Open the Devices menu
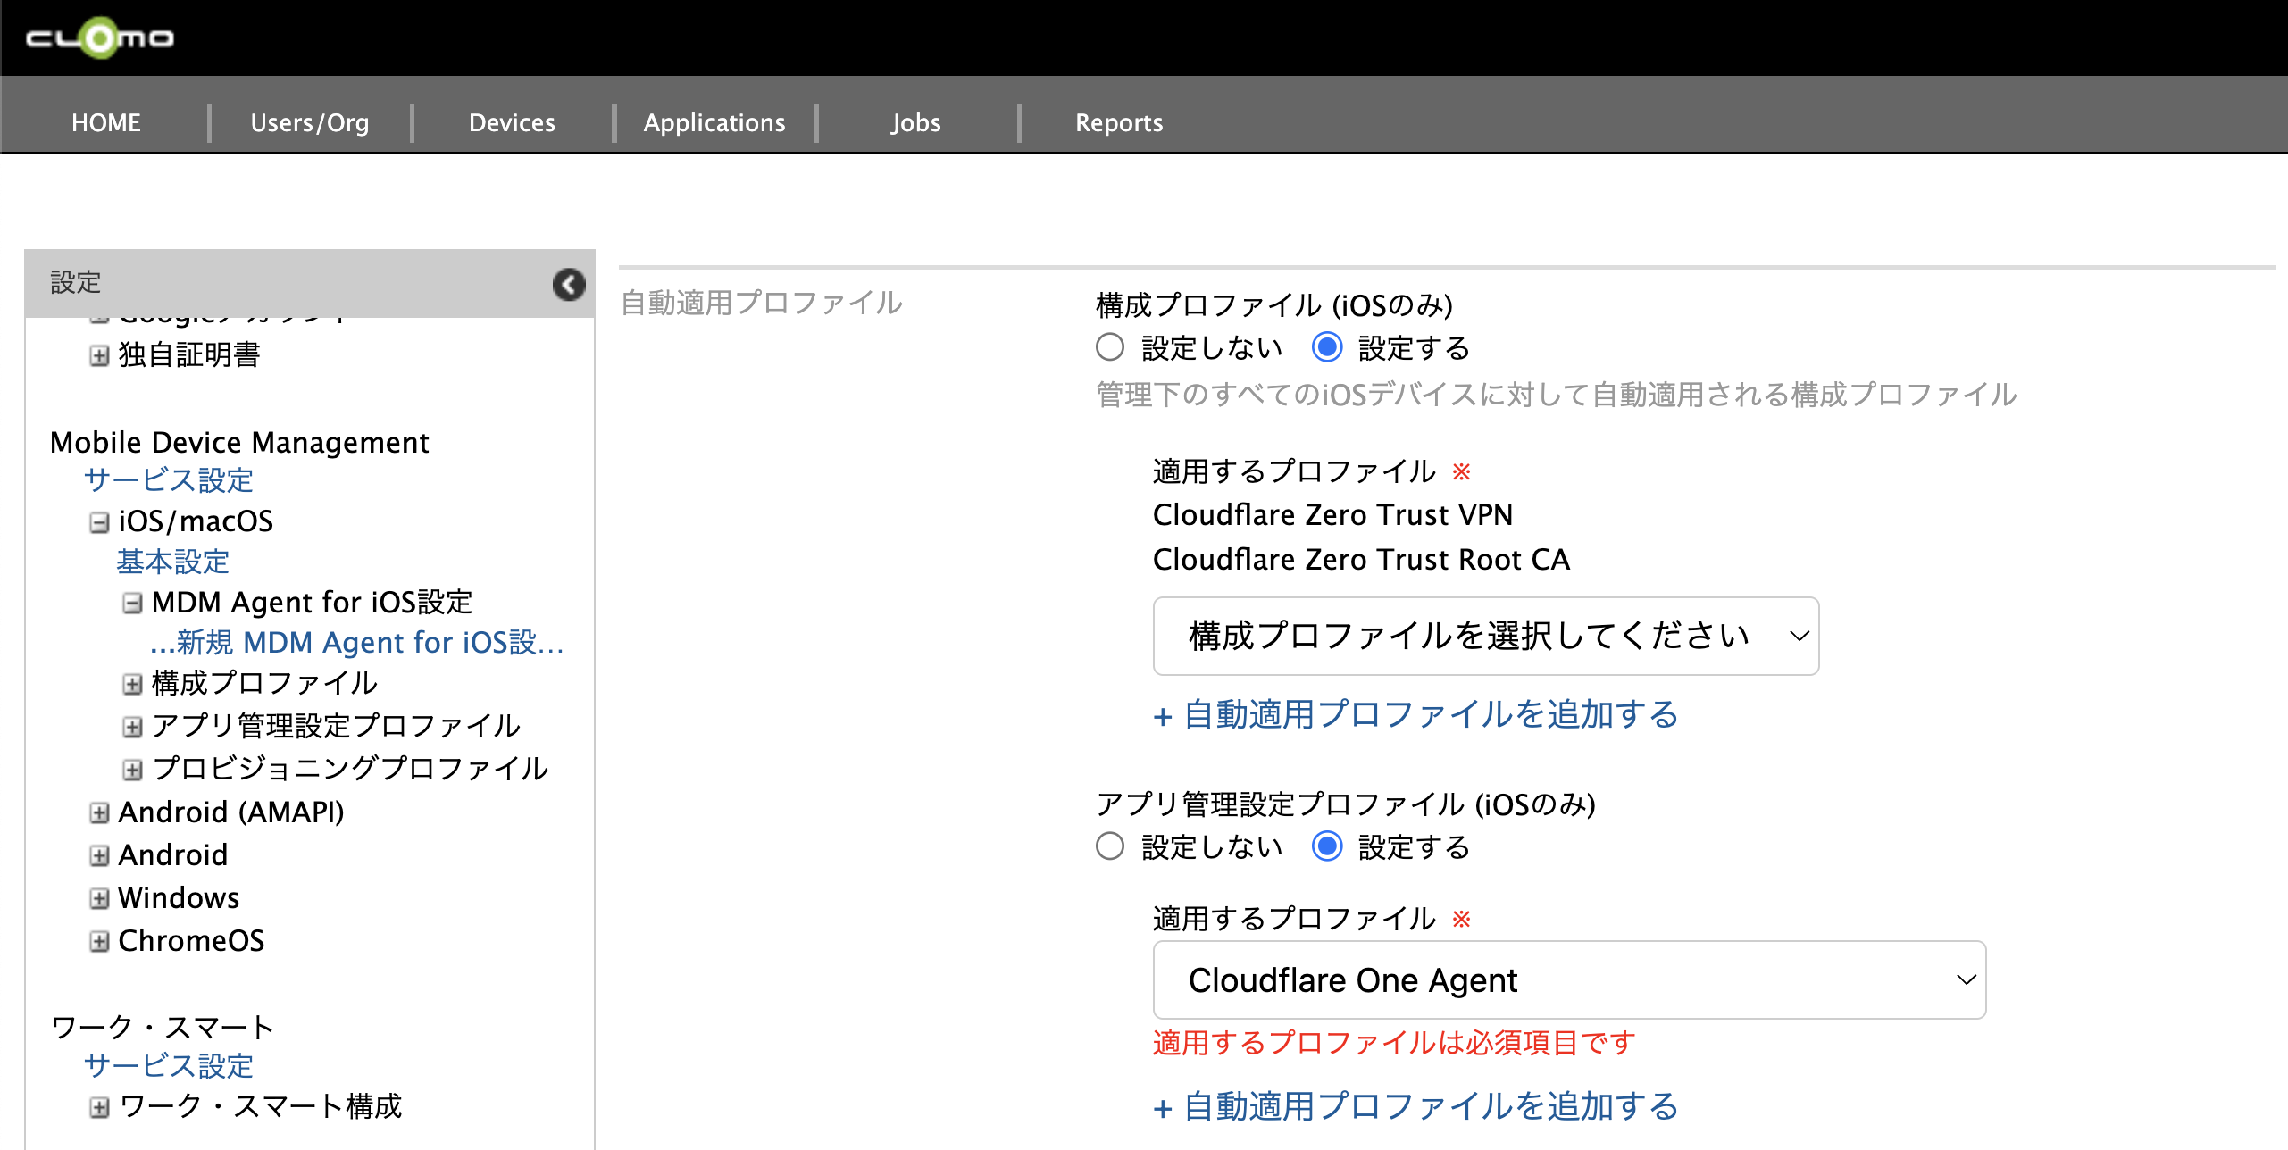The image size is (2288, 1150). point(512,122)
